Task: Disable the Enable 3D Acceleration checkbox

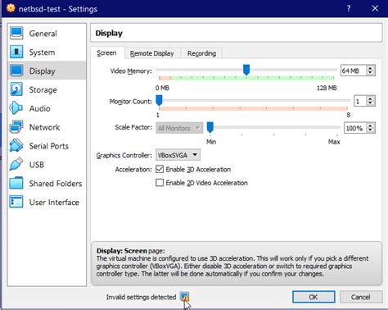Action: tap(160, 169)
